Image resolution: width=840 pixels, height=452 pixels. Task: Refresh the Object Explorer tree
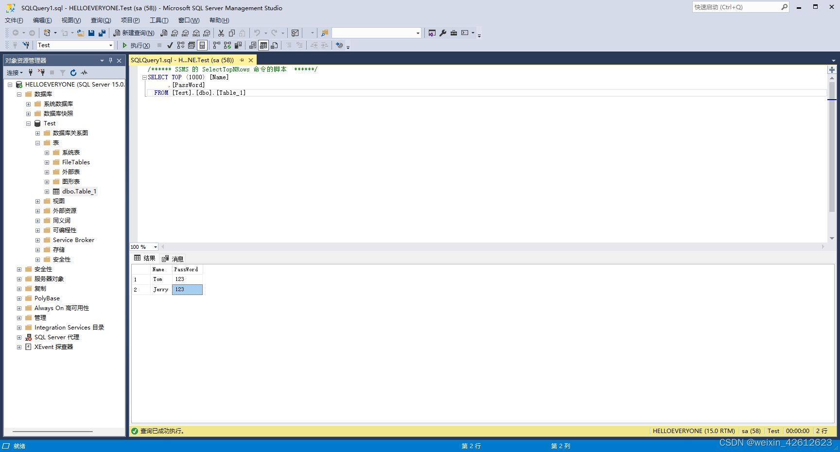[x=73, y=72]
